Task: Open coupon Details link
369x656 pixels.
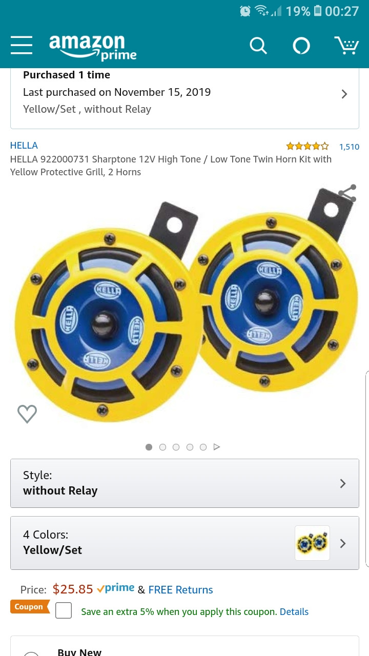Action: (x=294, y=611)
